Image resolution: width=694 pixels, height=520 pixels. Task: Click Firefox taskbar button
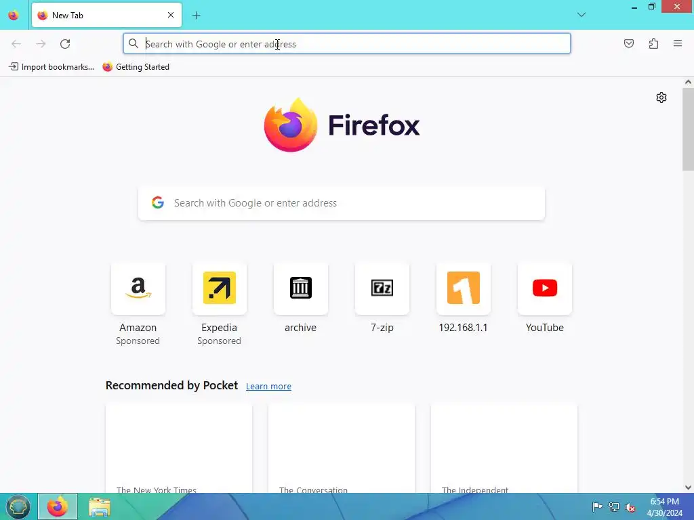point(58,506)
